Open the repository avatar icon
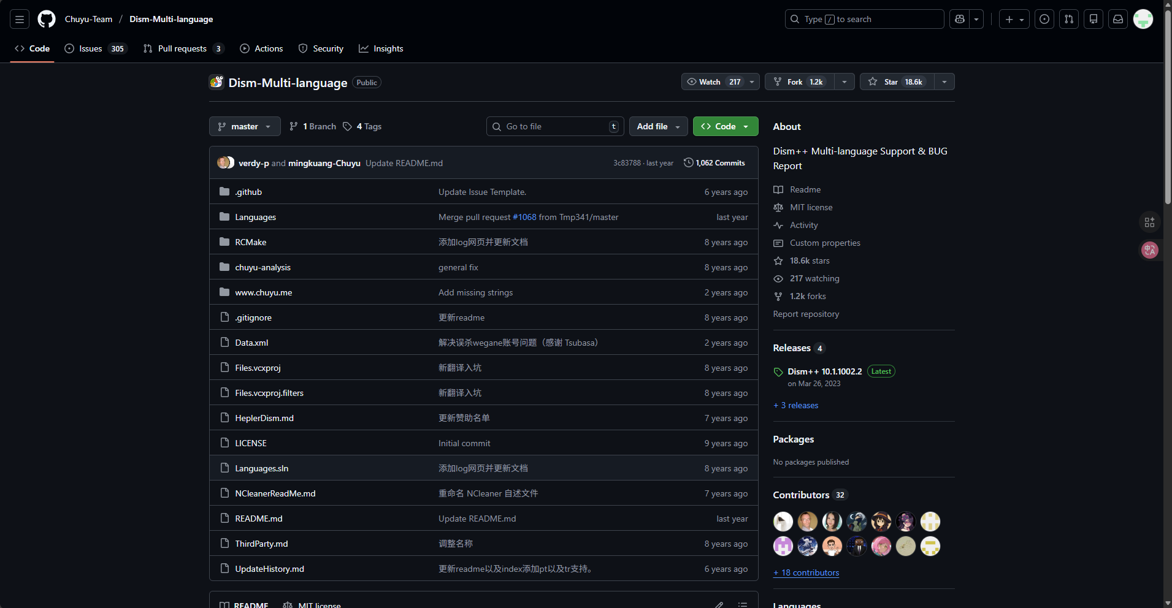Screen dimensions: 1172x608 (216, 82)
